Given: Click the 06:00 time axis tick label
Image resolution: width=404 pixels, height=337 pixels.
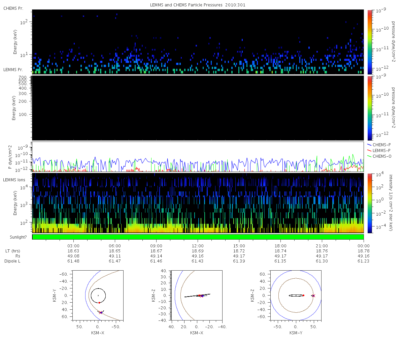Looking at the screenshot, I should click(115, 246).
